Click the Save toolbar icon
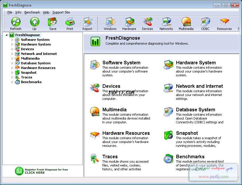Viewport: 242px width, 185px height. (x=53, y=22)
